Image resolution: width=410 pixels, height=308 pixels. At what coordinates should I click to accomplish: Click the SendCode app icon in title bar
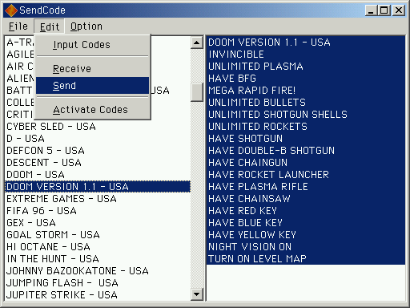(11, 10)
